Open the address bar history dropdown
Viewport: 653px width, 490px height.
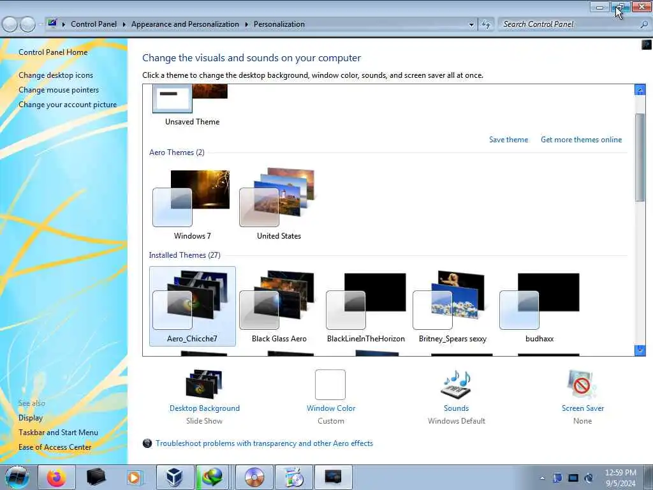[x=471, y=25]
